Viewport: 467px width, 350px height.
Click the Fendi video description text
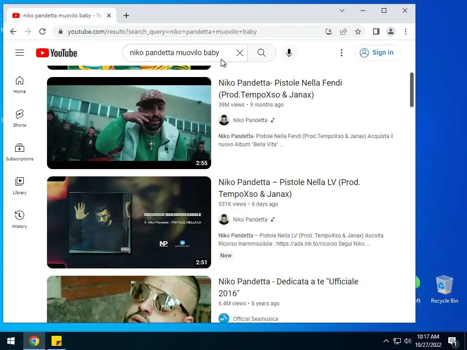[306, 140]
